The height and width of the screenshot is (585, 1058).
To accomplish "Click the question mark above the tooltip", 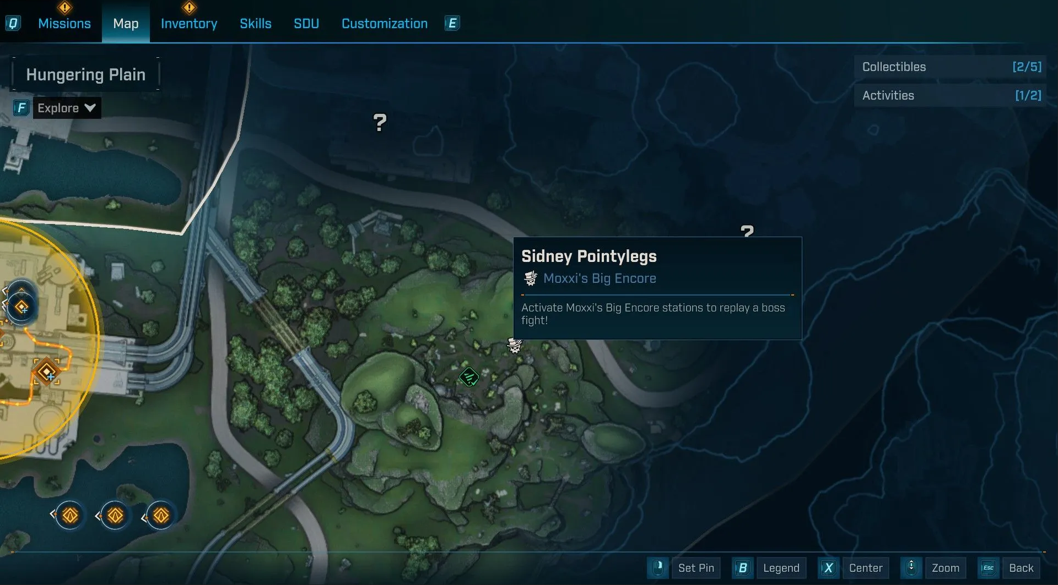I will click(747, 231).
